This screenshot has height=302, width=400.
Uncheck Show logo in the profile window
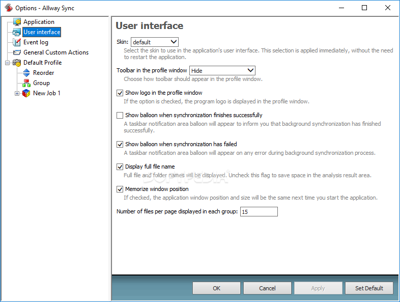point(120,93)
